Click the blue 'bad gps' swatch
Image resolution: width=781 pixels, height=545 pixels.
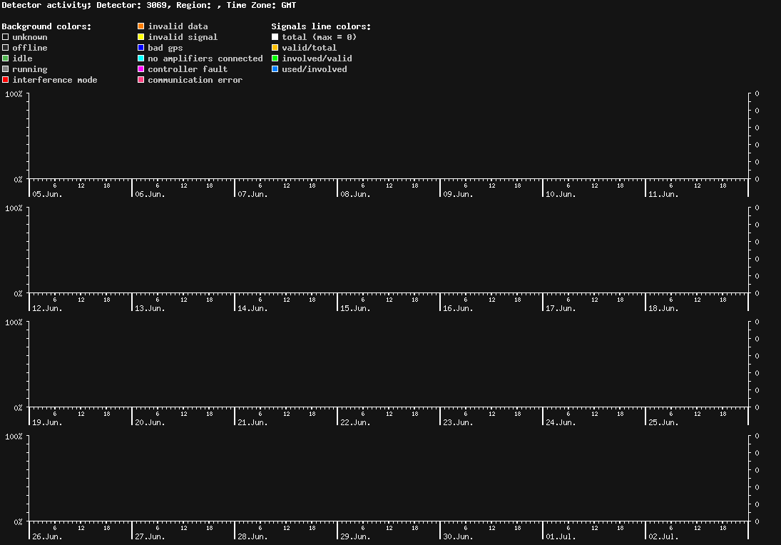tap(141, 48)
